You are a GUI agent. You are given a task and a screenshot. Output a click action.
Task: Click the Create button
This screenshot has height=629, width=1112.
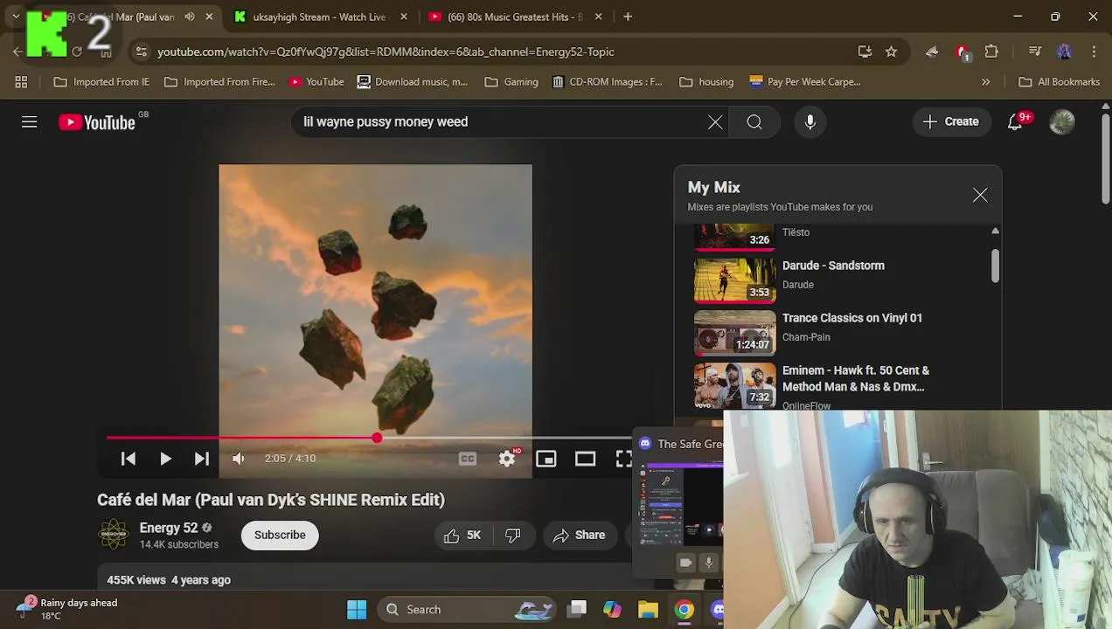[x=950, y=122]
